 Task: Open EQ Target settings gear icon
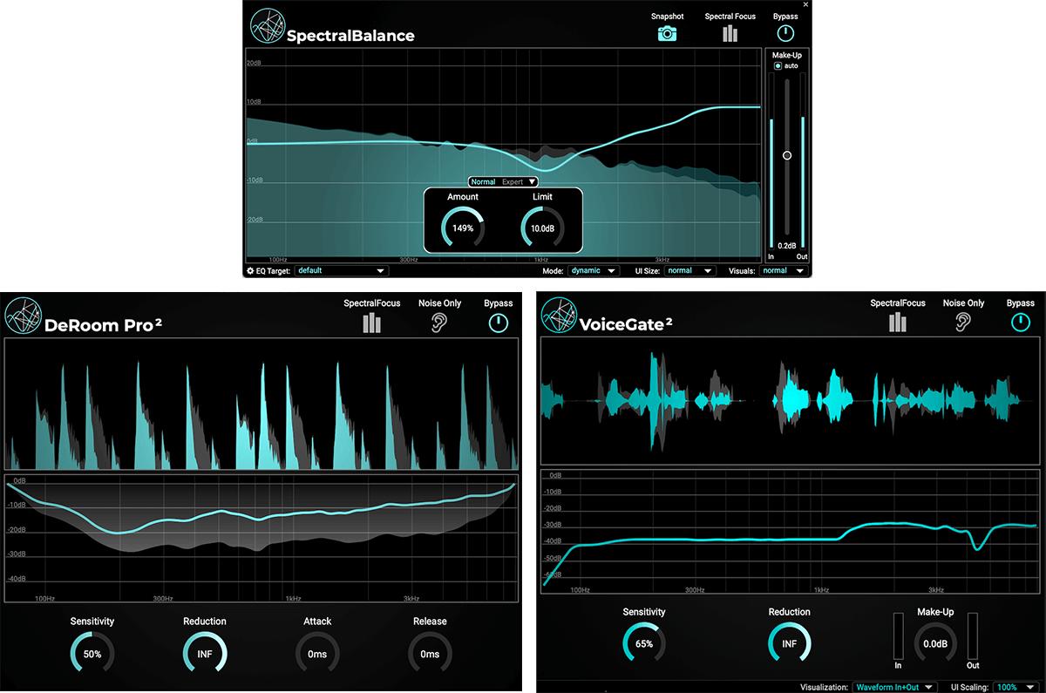(250, 271)
